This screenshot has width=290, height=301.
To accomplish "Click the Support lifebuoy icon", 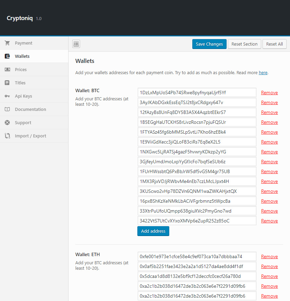I will (7, 123).
